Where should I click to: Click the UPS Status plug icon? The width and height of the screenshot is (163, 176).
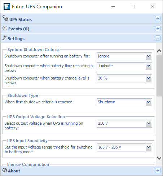pyautogui.click(x=5, y=18)
